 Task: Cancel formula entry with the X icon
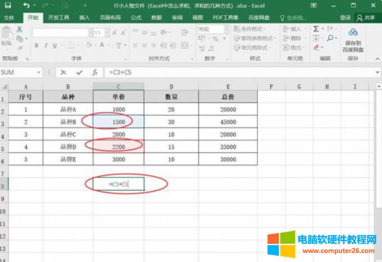[x=63, y=72]
